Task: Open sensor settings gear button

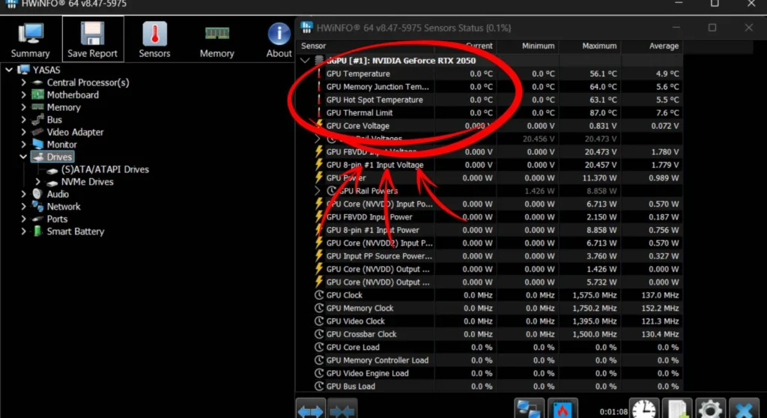Action: pyautogui.click(x=710, y=408)
